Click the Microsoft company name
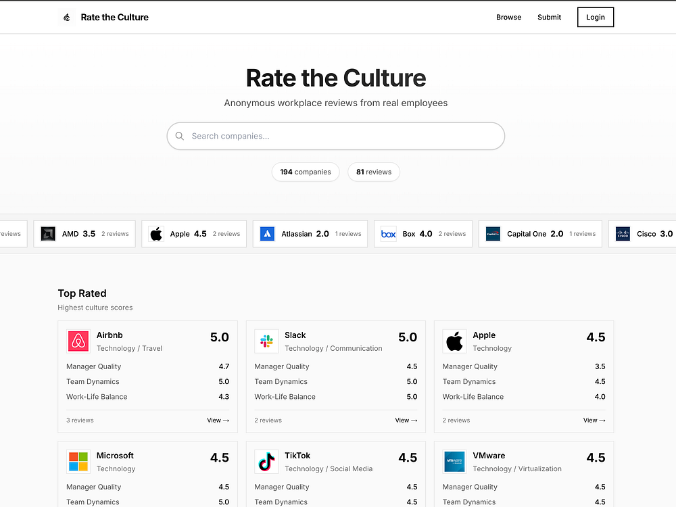The height and width of the screenshot is (507, 676). point(115,456)
